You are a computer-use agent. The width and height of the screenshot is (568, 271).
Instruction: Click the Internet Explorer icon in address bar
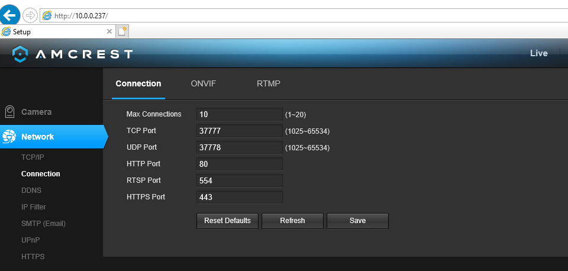(47, 15)
